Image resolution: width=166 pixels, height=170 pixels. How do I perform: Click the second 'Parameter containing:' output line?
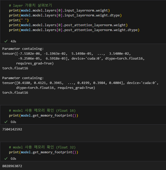tap(23, 78)
